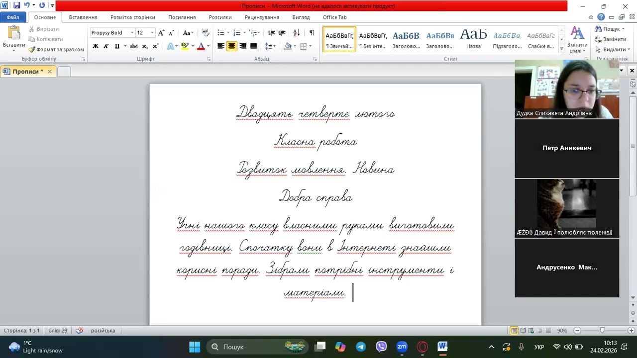Open Telegram from the taskbar
The height and width of the screenshot is (358, 637).
(x=361, y=347)
